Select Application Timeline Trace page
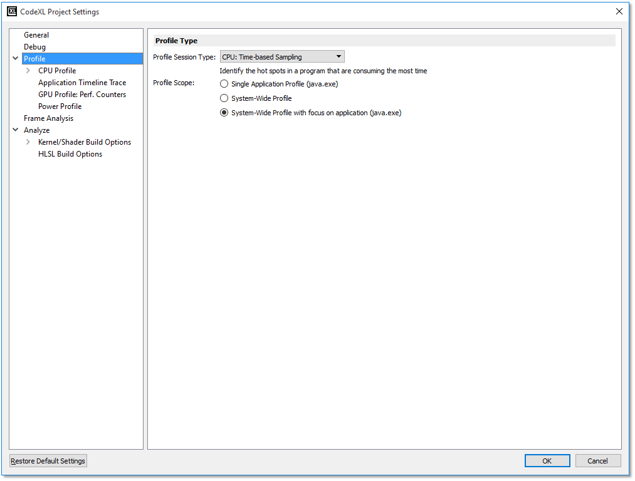635x481 pixels. pos(82,83)
